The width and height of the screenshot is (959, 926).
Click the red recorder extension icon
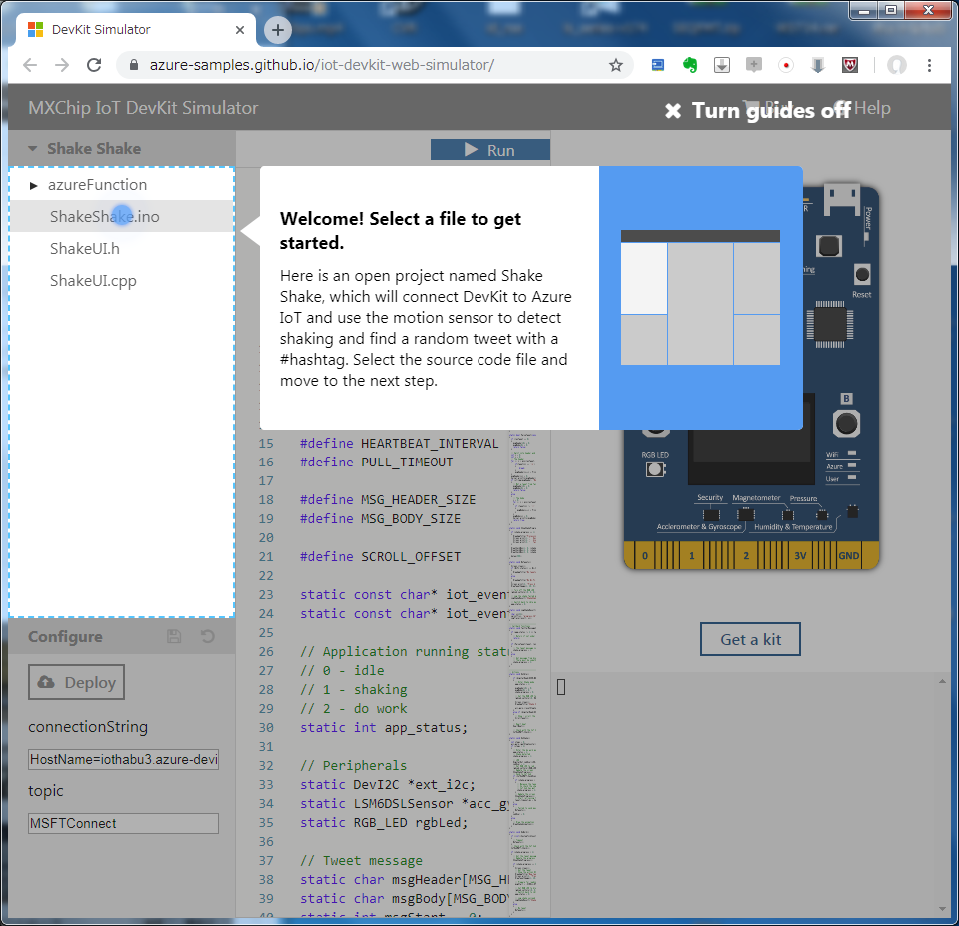point(786,64)
